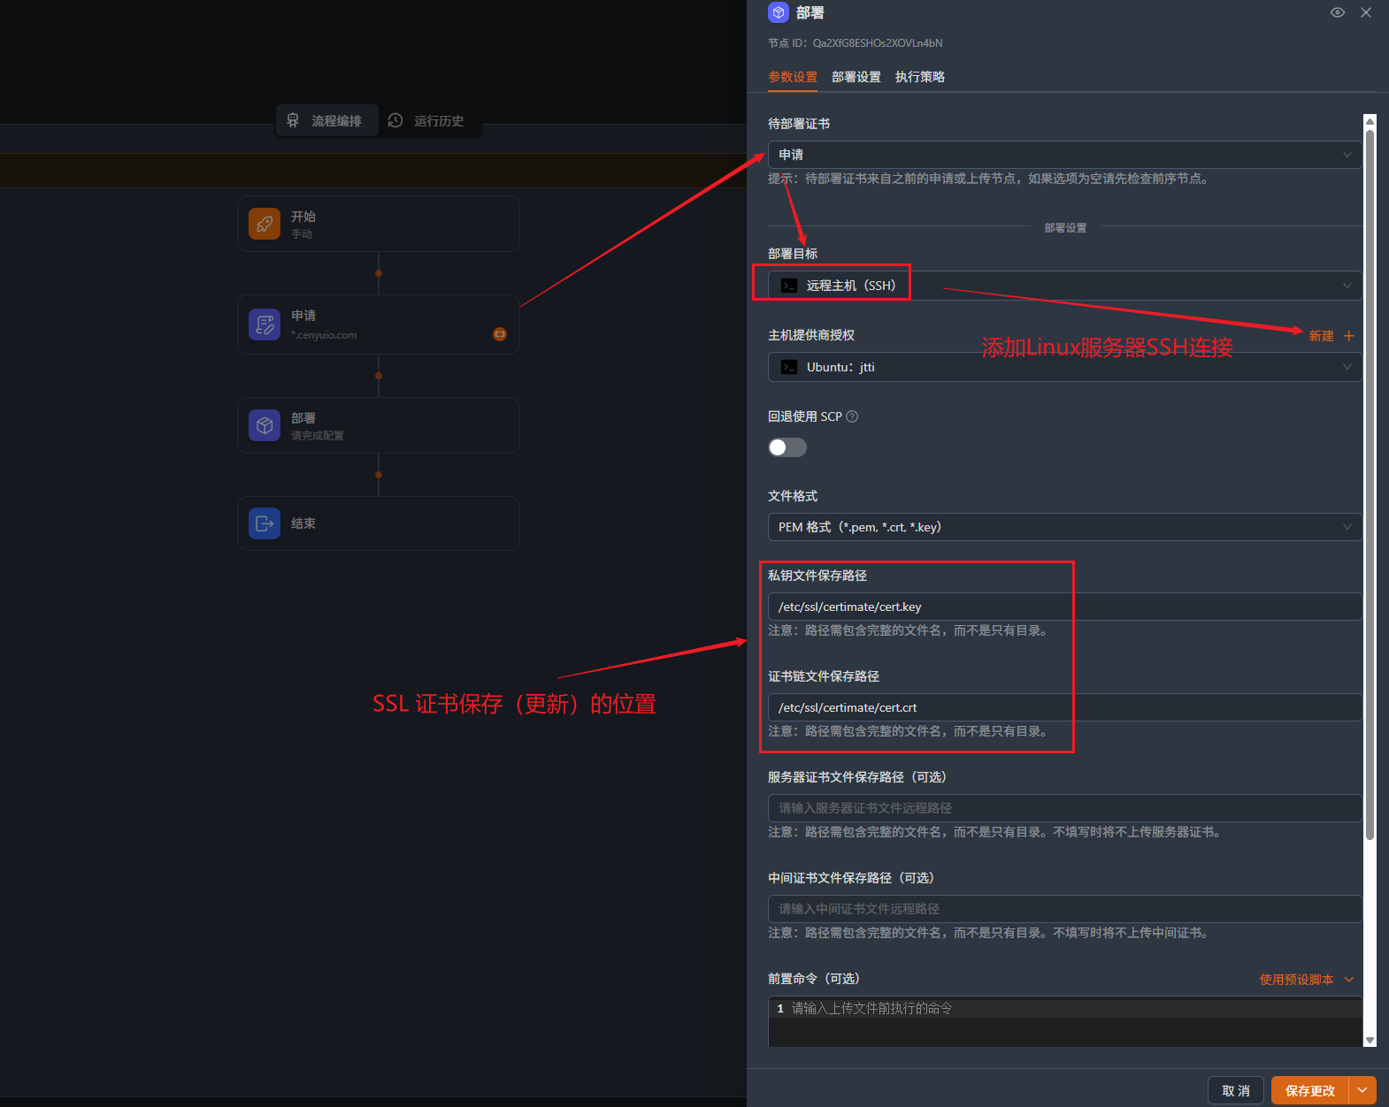The height and width of the screenshot is (1107, 1389).
Task: Click the plus icon beside 新建
Action: (x=1348, y=336)
